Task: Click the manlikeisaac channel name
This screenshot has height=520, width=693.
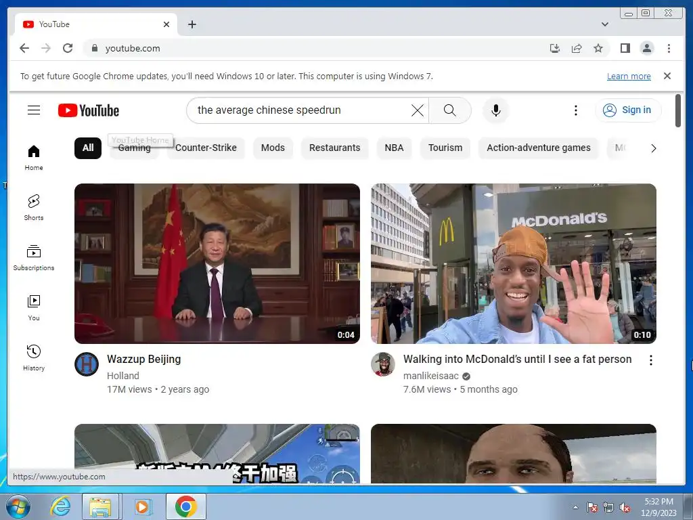Action: (x=431, y=376)
